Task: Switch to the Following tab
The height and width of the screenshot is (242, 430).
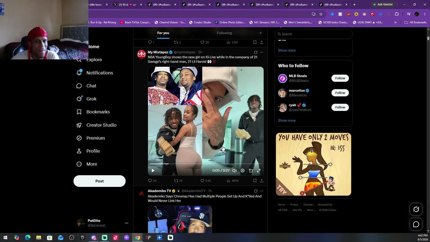Action: (224, 33)
